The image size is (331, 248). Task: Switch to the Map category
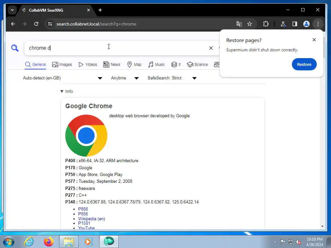tap(134, 65)
